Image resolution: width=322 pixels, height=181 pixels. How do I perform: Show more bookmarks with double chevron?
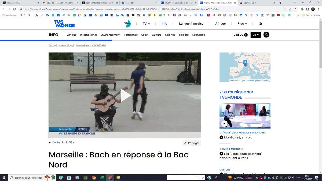(298, 15)
